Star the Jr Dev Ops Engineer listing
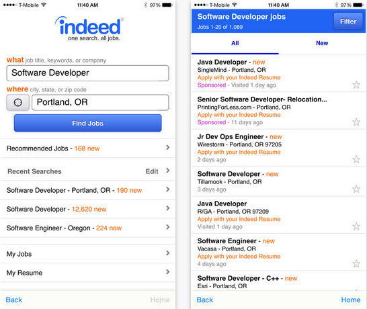Screen dimensions: 367x309 click(356, 159)
